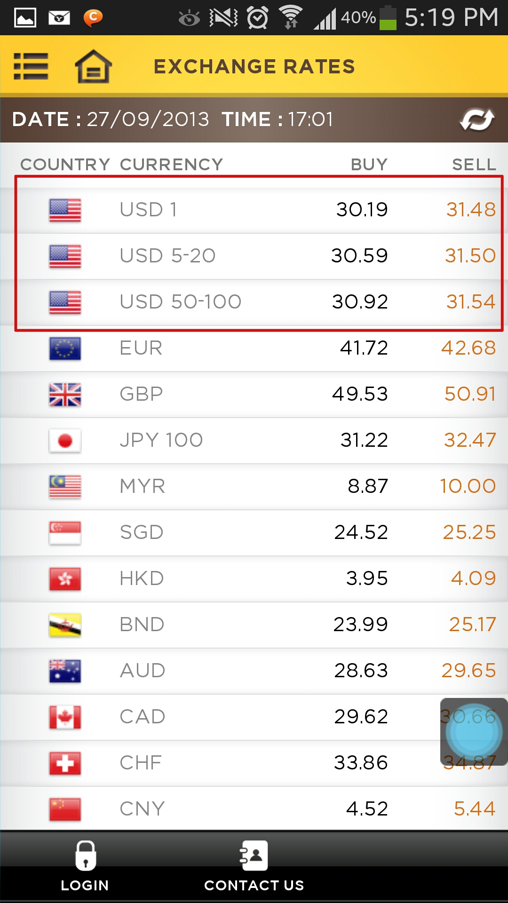
Task: Tap the home icon
Action: point(93,66)
